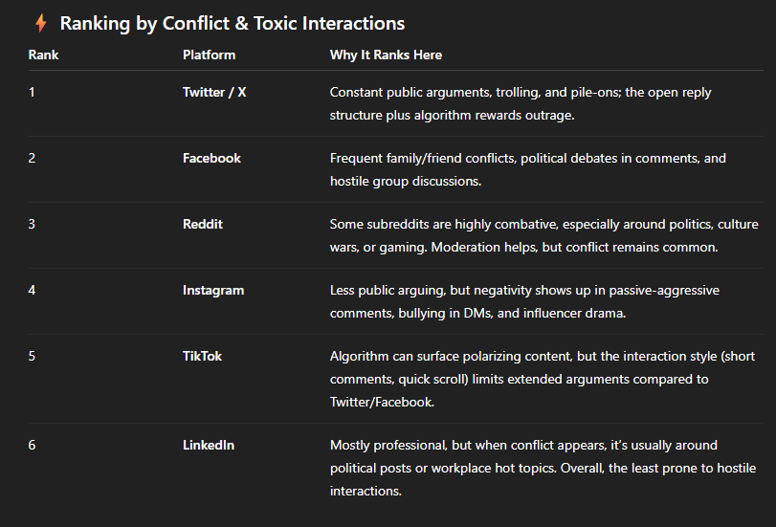The width and height of the screenshot is (776, 527).
Task: Click the Why It Ranks Here header
Action: [x=386, y=55]
